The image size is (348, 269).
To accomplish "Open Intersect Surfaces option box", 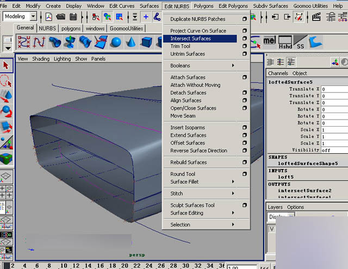I will 245,39.
